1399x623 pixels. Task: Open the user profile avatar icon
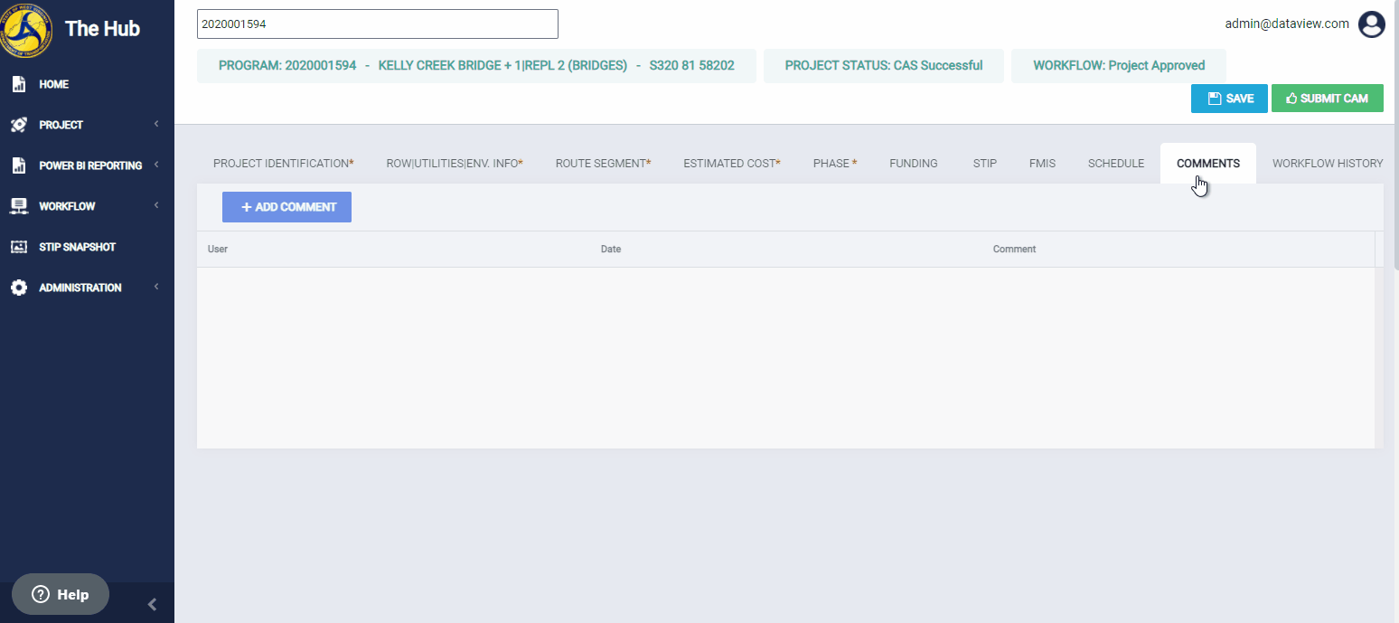click(1372, 24)
